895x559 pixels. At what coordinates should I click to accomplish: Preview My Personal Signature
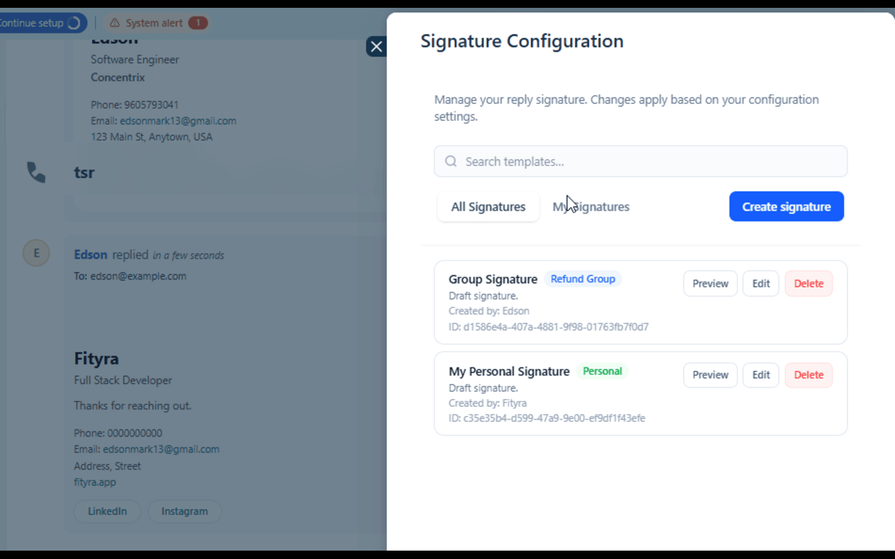[x=710, y=375]
